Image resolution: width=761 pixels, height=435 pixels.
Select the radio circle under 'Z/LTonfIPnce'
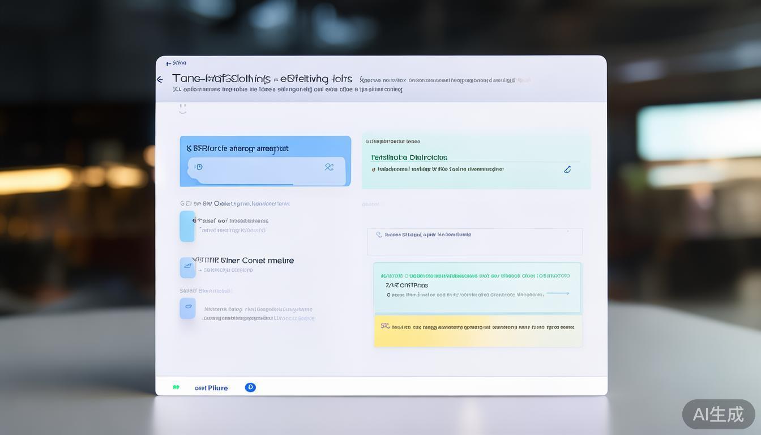coord(388,295)
